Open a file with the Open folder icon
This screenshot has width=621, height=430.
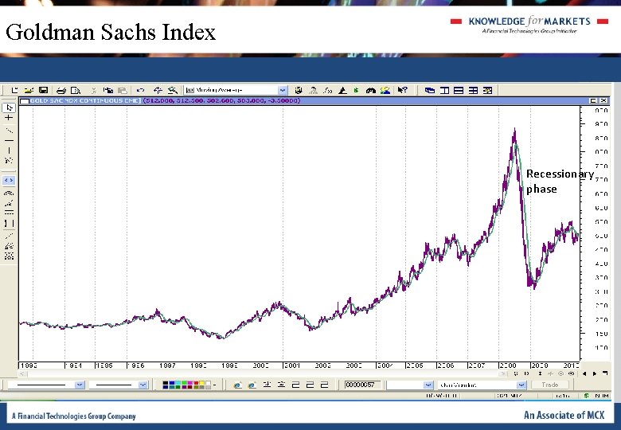point(29,90)
